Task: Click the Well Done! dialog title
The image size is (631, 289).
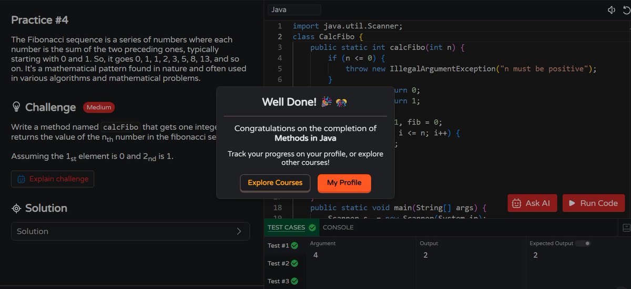Action: 290,102
